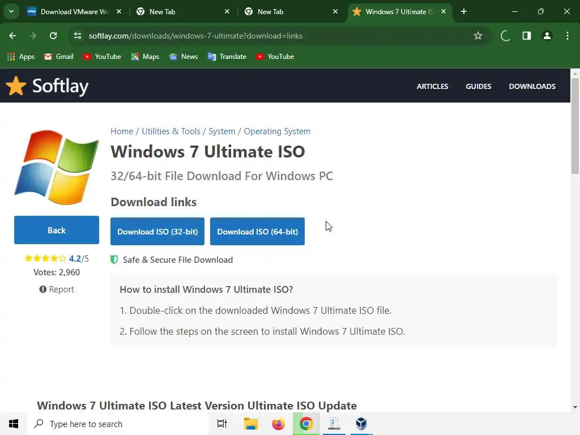
Task: Go forward with the forward arrow
Action: [33, 36]
